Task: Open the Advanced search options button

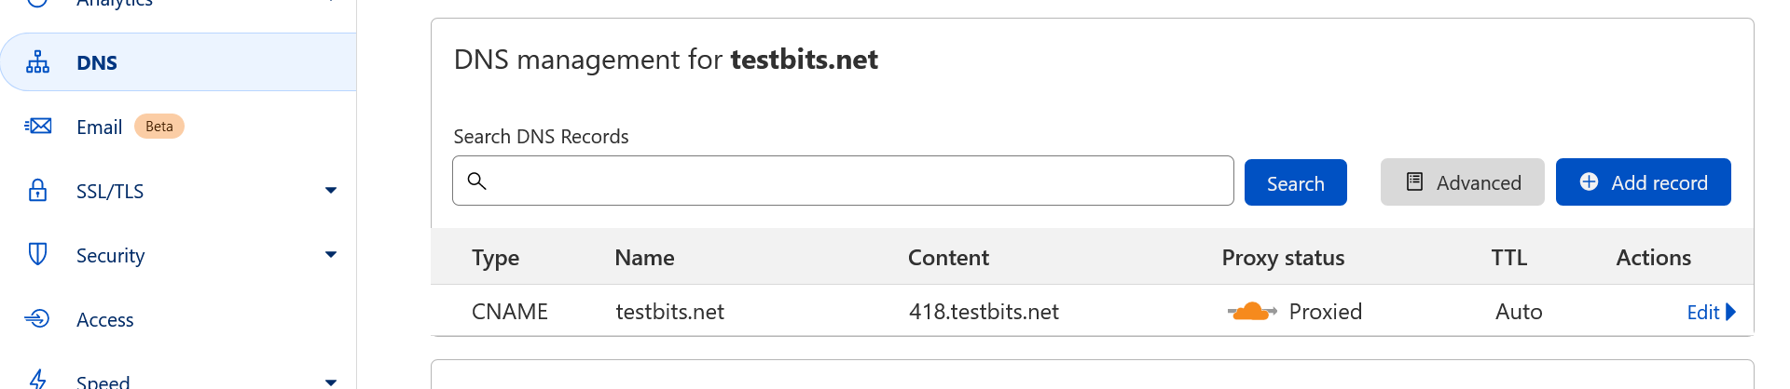Action: [x=1462, y=182]
